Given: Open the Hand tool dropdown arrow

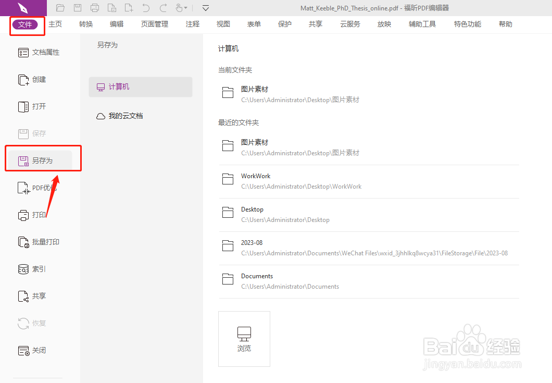Looking at the screenshot, I should (186, 8).
